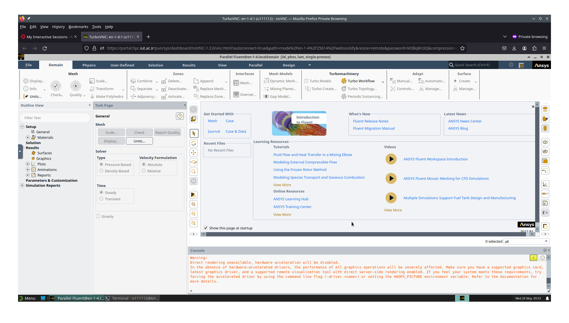
Task: Toggle the colormap bar icon
Action: coord(545,194)
